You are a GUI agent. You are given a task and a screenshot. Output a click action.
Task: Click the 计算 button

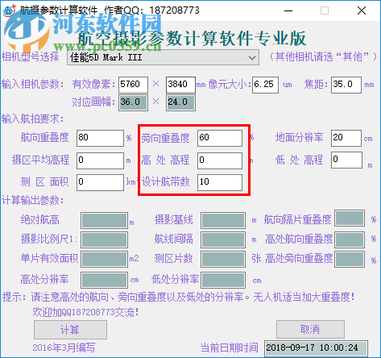pyautogui.click(x=70, y=330)
